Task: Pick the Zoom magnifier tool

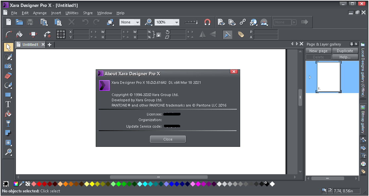Action: pos(8,152)
